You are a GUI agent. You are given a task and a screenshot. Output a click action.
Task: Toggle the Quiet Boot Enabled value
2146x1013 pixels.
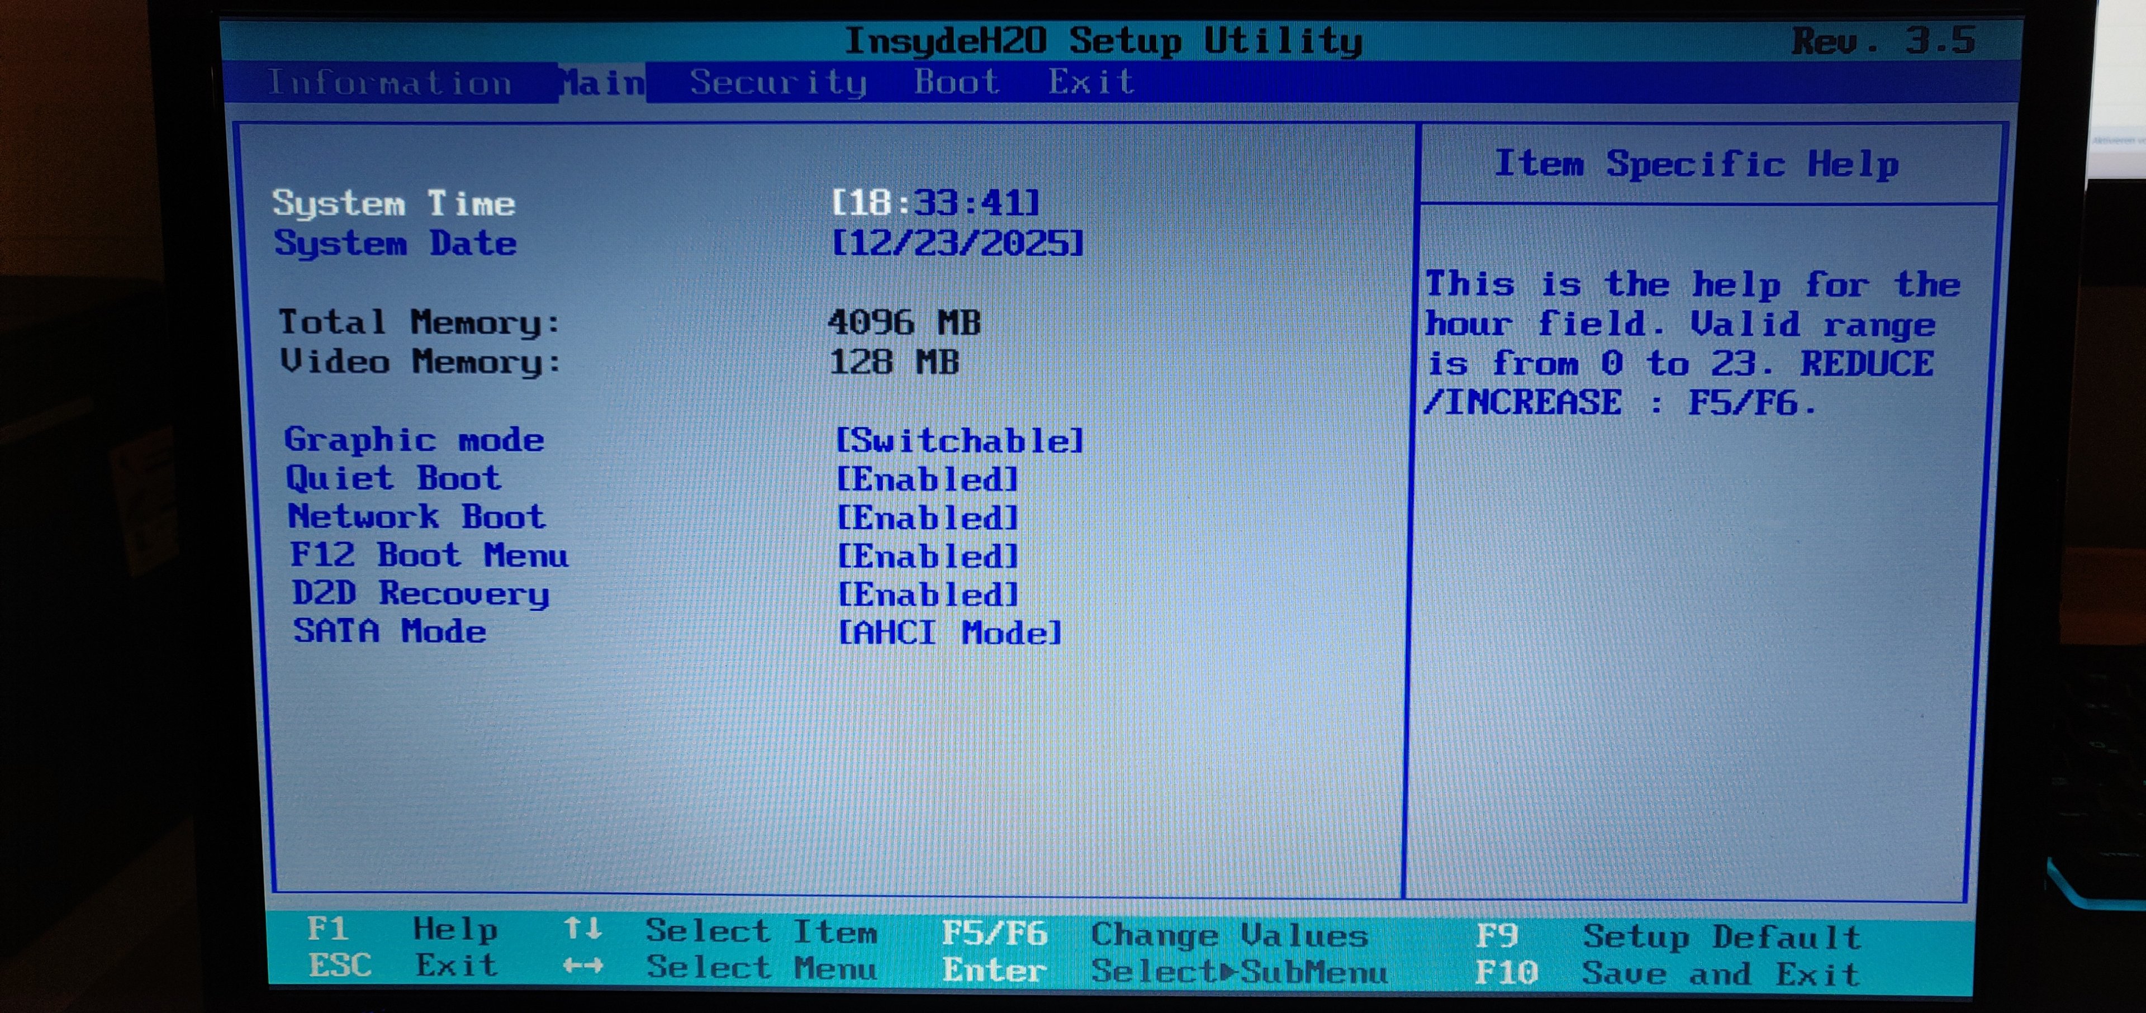(x=927, y=479)
